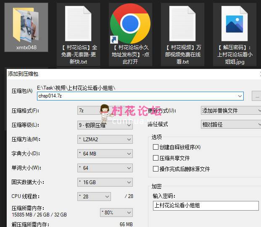The height and width of the screenshot is (227, 261).
Task: Click the browse button beside archive name
Action: coord(257,96)
